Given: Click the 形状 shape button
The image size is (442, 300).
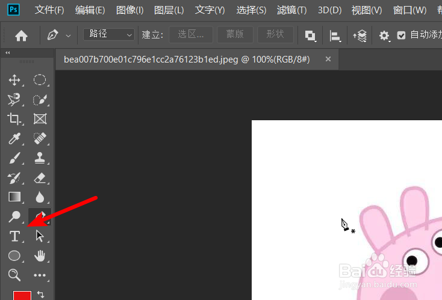Looking at the screenshot, I should pos(275,35).
